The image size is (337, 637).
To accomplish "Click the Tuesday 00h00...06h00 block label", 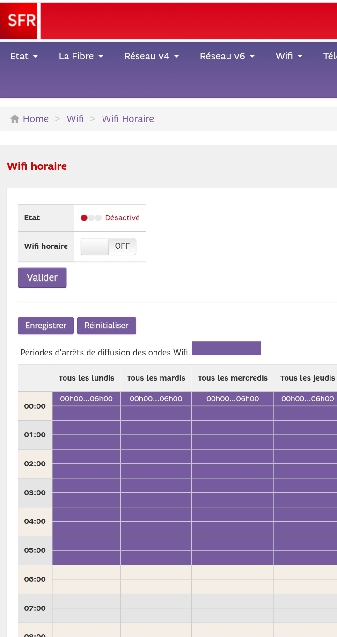I will pyautogui.click(x=156, y=399).
